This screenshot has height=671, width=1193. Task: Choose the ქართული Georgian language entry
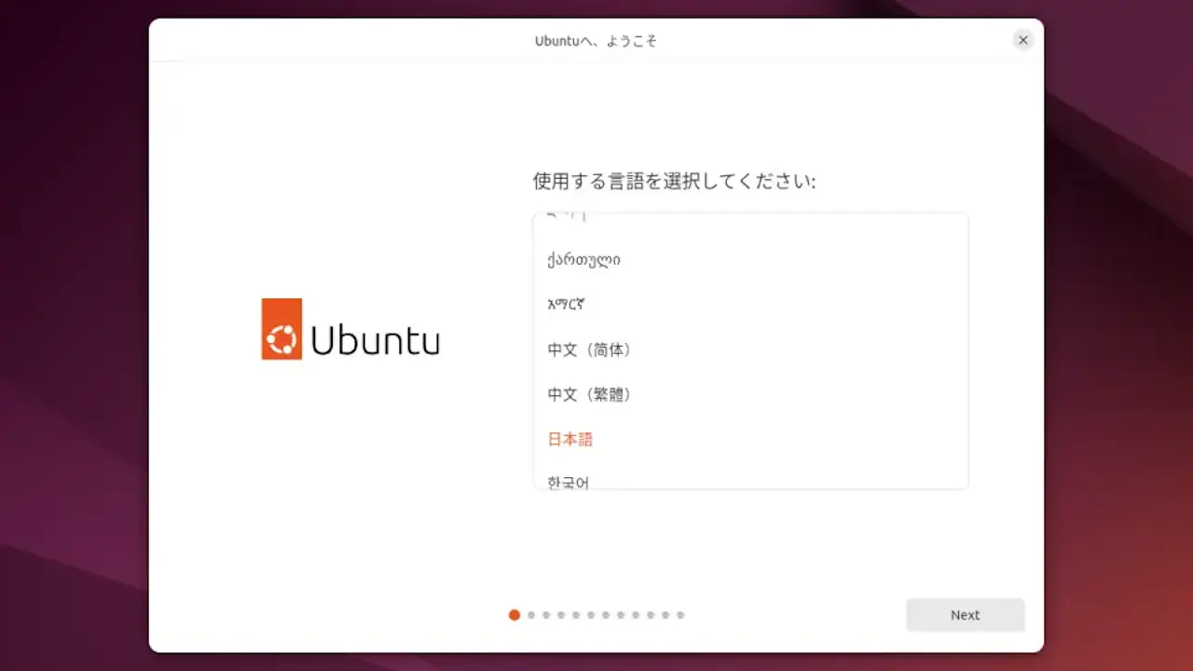pyautogui.click(x=584, y=260)
